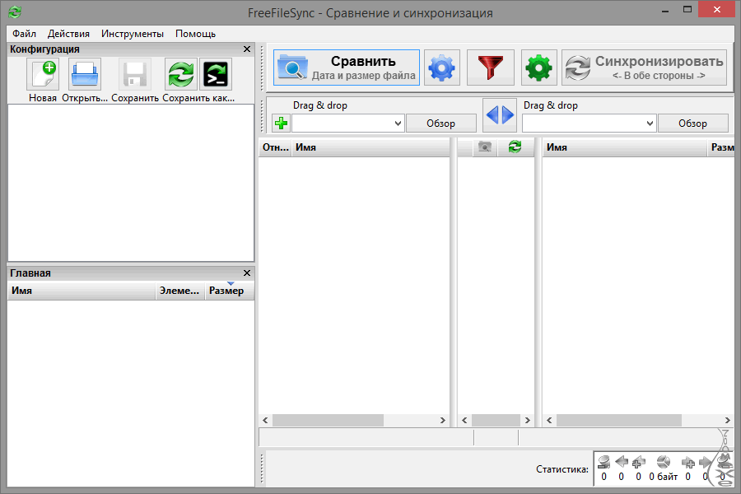Click right grid scrollbar right arrow
This screenshot has height=494, width=741.
pyautogui.click(x=728, y=420)
